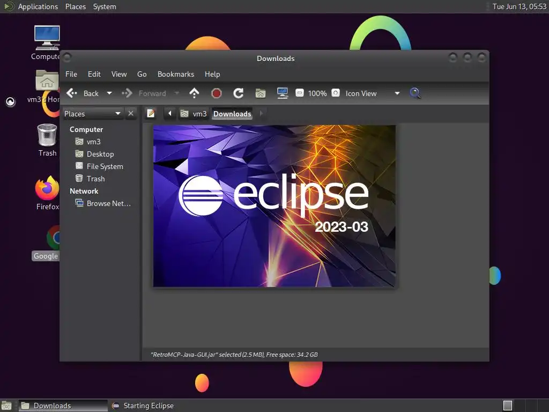This screenshot has height=412, width=549.
Task: Open the Help menu
Action: coord(212,74)
